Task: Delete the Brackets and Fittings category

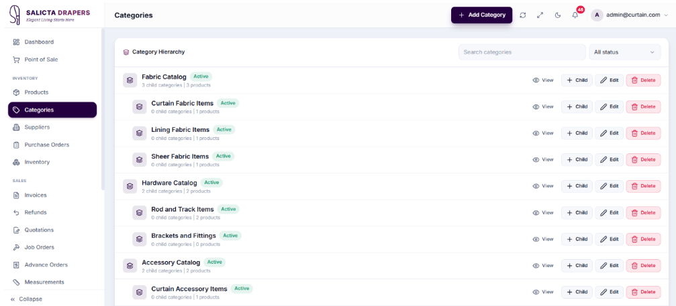Action: pos(643,239)
